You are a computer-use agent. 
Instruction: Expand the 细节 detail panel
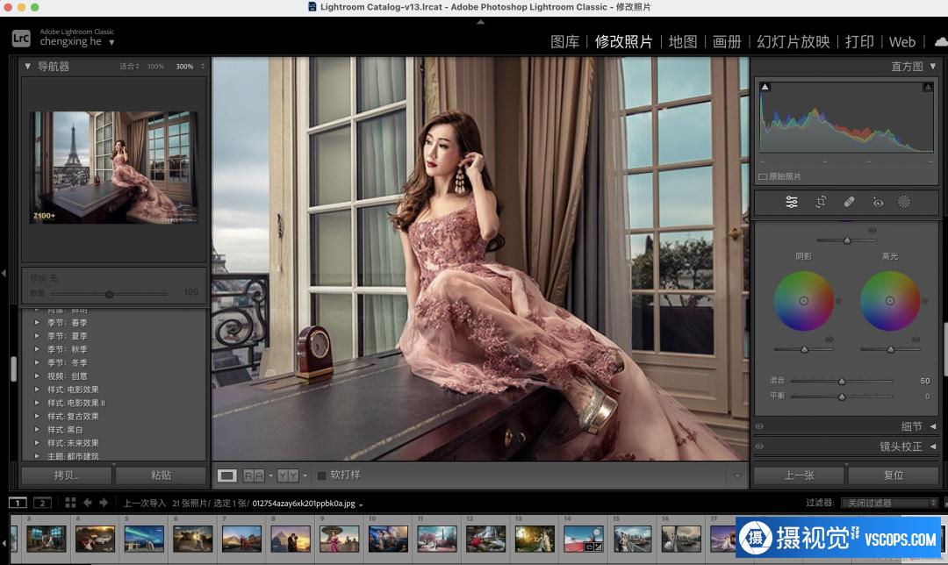(x=933, y=426)
